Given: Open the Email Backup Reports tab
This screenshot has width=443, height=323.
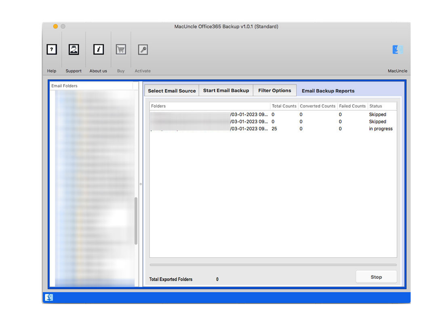Looking at the screenshot, I should [x=328, y=91].
